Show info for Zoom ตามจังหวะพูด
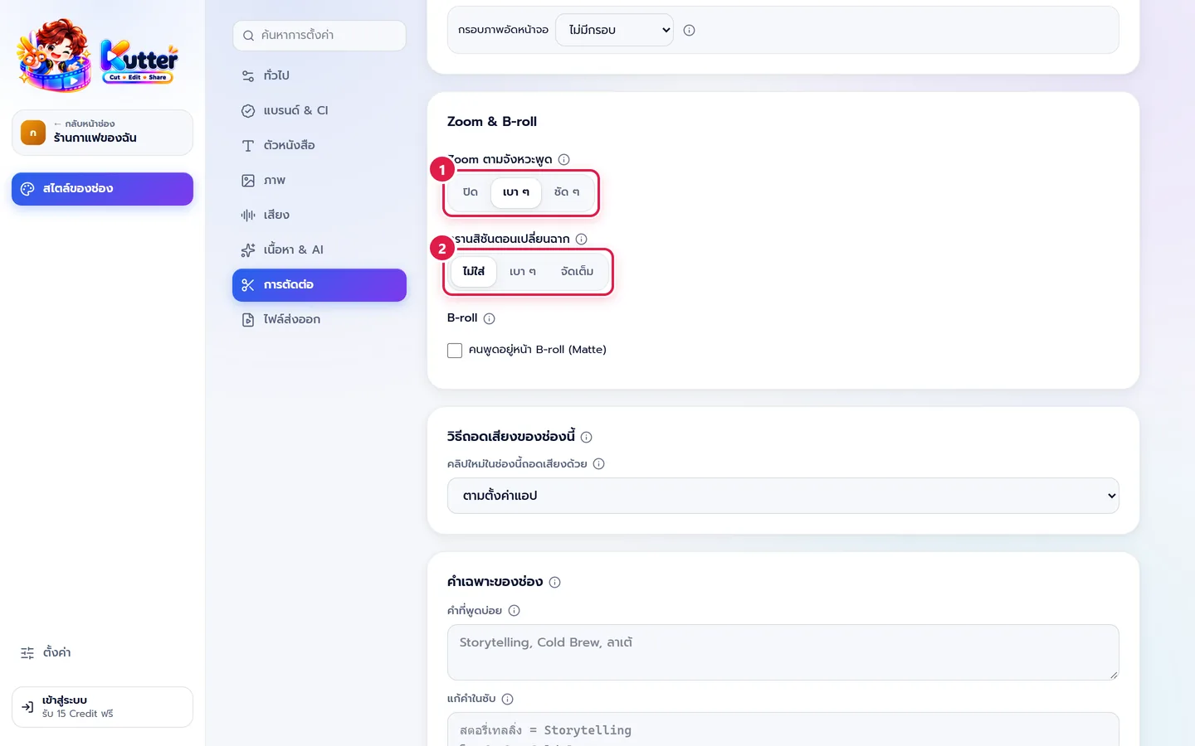The image size is (1195, 746). [563, 159]
